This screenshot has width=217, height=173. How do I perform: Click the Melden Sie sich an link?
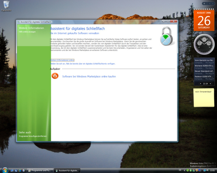coord(82,64)
